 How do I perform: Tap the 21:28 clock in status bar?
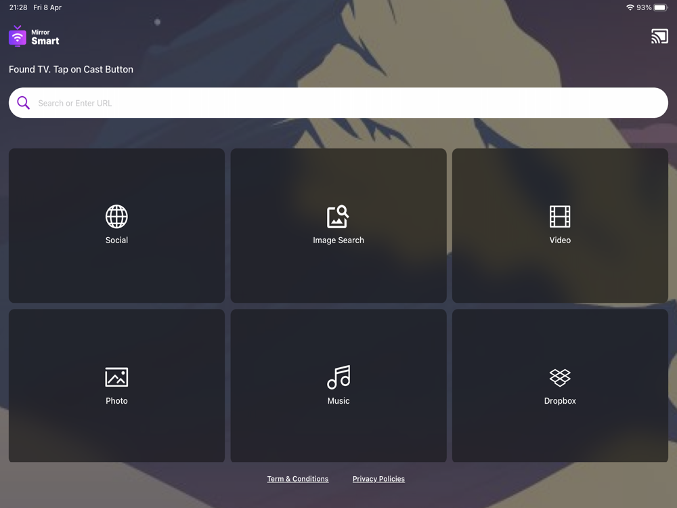click(18, 7)
